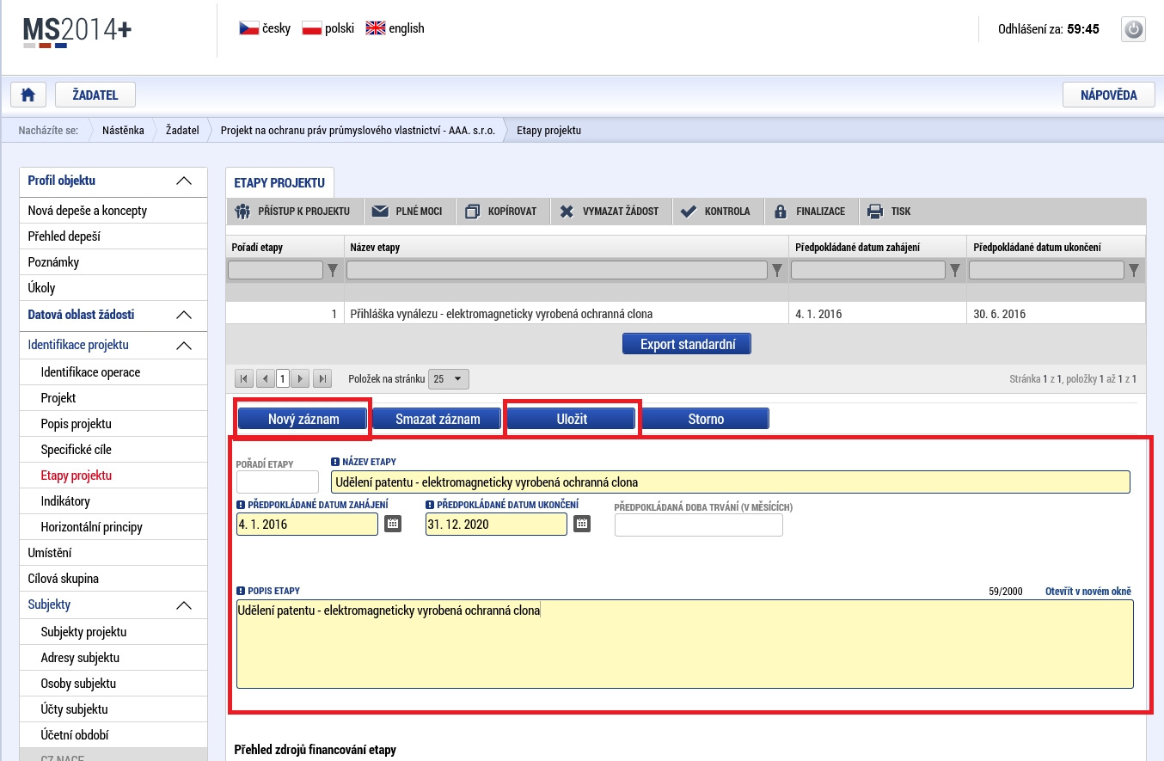Viewport: 1164px width, 761px height.
Task: Open Položek na stránku dropdown
Action: (x=449, y=378)
